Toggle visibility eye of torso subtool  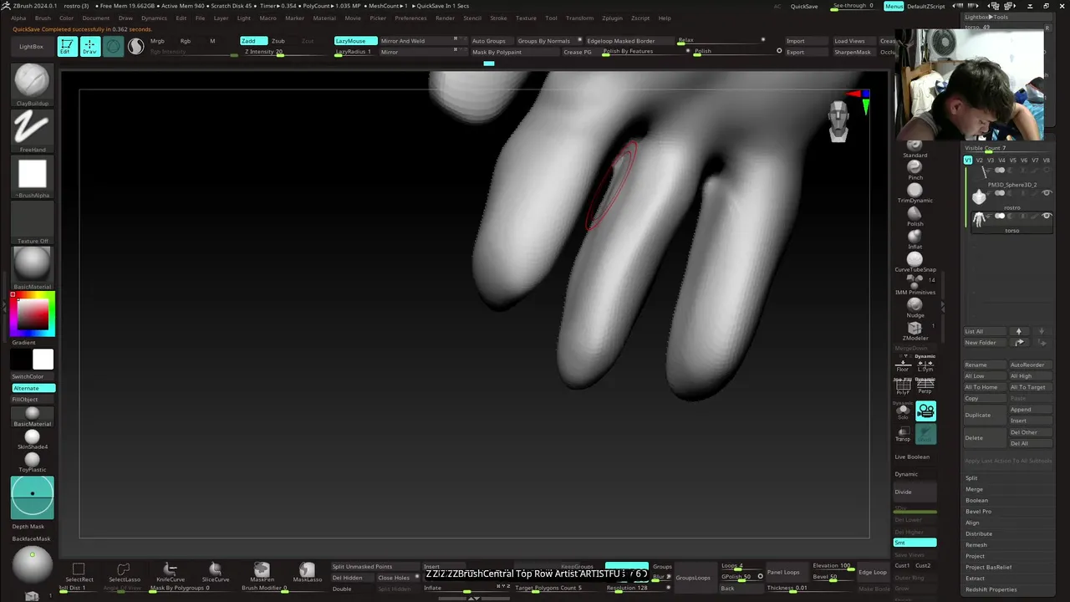tap(1046, 216)
